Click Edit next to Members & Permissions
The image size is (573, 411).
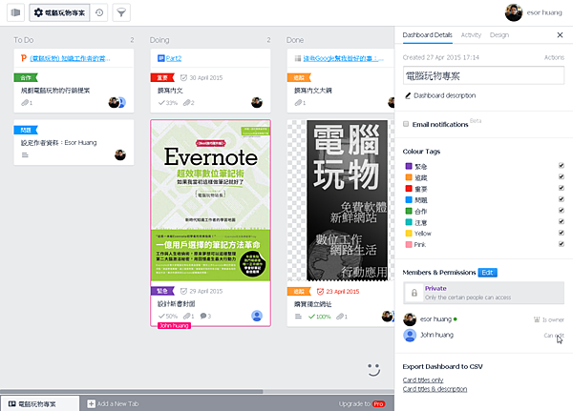[487, 273]
